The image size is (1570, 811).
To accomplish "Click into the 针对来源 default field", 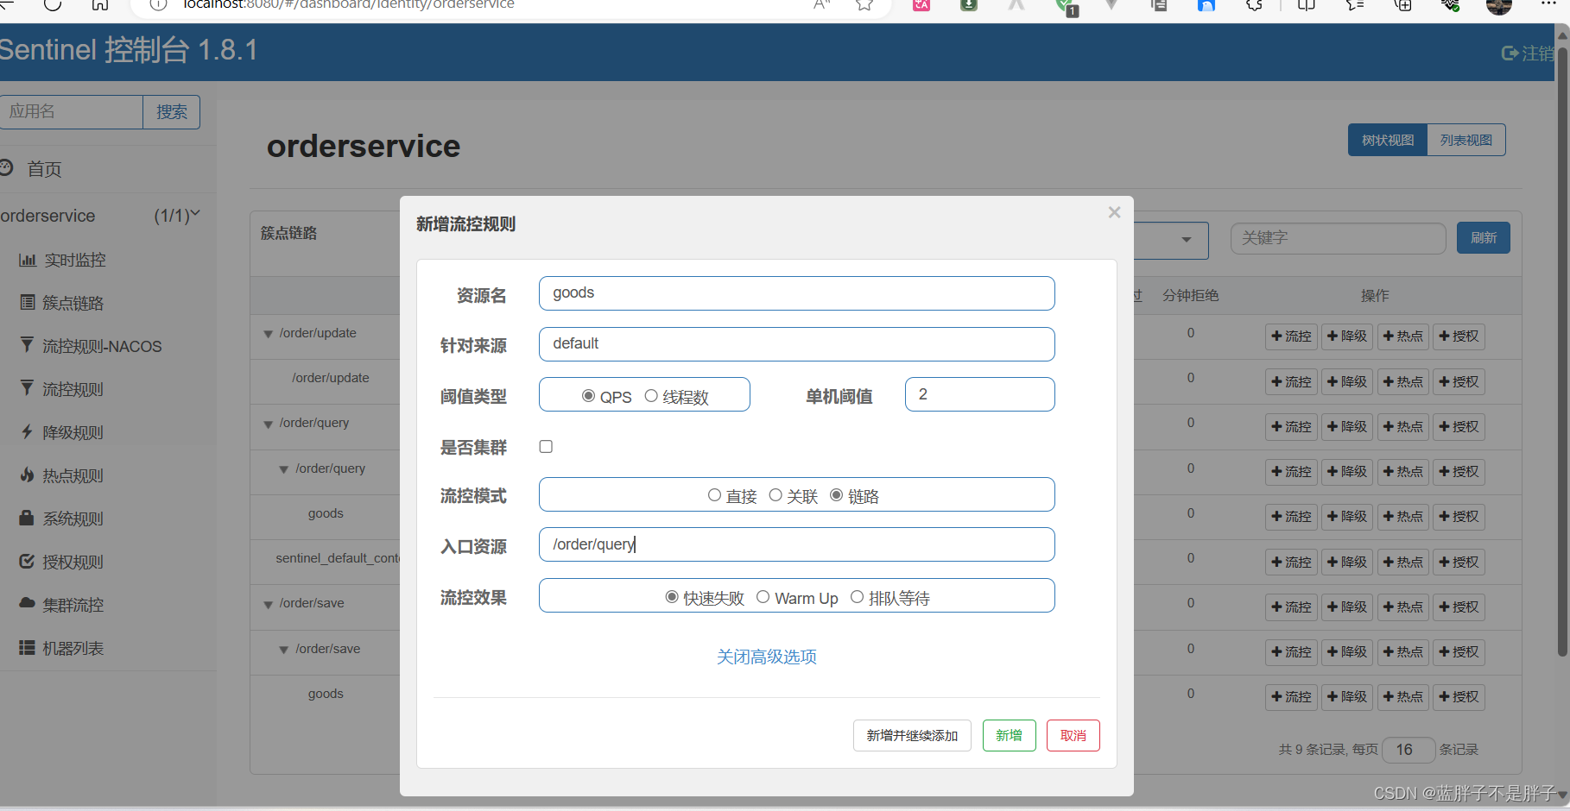I will point(796,344).
